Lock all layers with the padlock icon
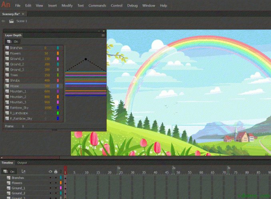The image size is (271, 199). 56,171
